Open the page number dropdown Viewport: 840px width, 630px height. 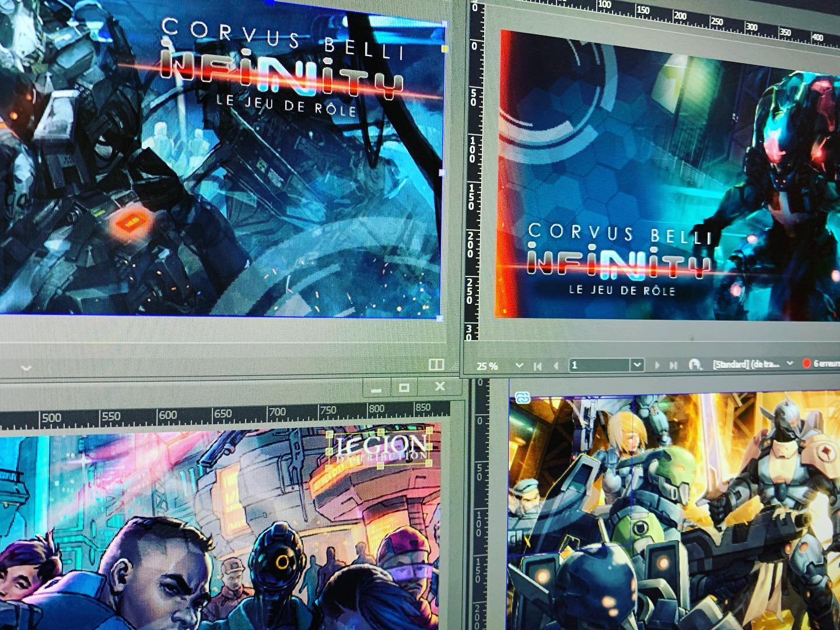[x=637, y=365]
